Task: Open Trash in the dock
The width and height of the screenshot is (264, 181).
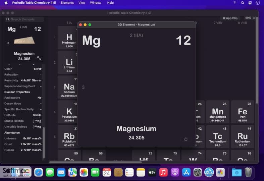Action: tap(248, 172)
